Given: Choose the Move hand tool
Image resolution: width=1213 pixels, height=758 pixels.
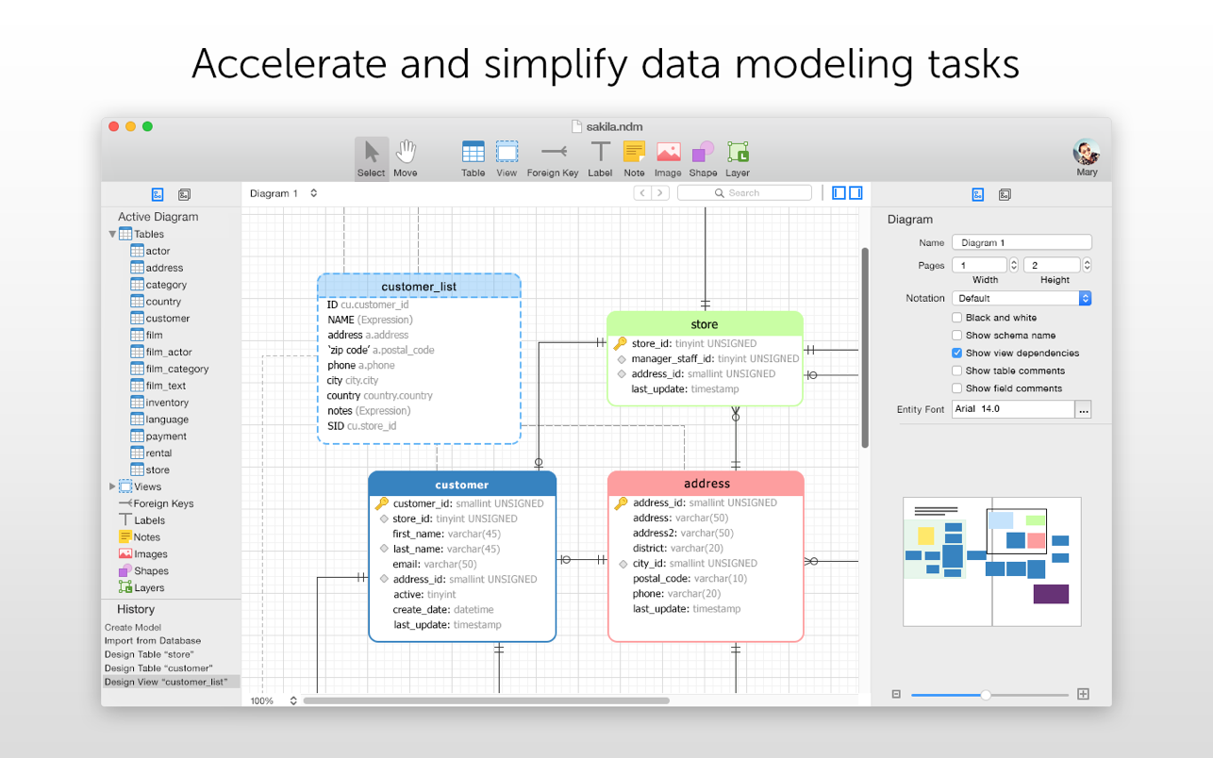Looking at the screenshot, I should [x=406, y=158].
